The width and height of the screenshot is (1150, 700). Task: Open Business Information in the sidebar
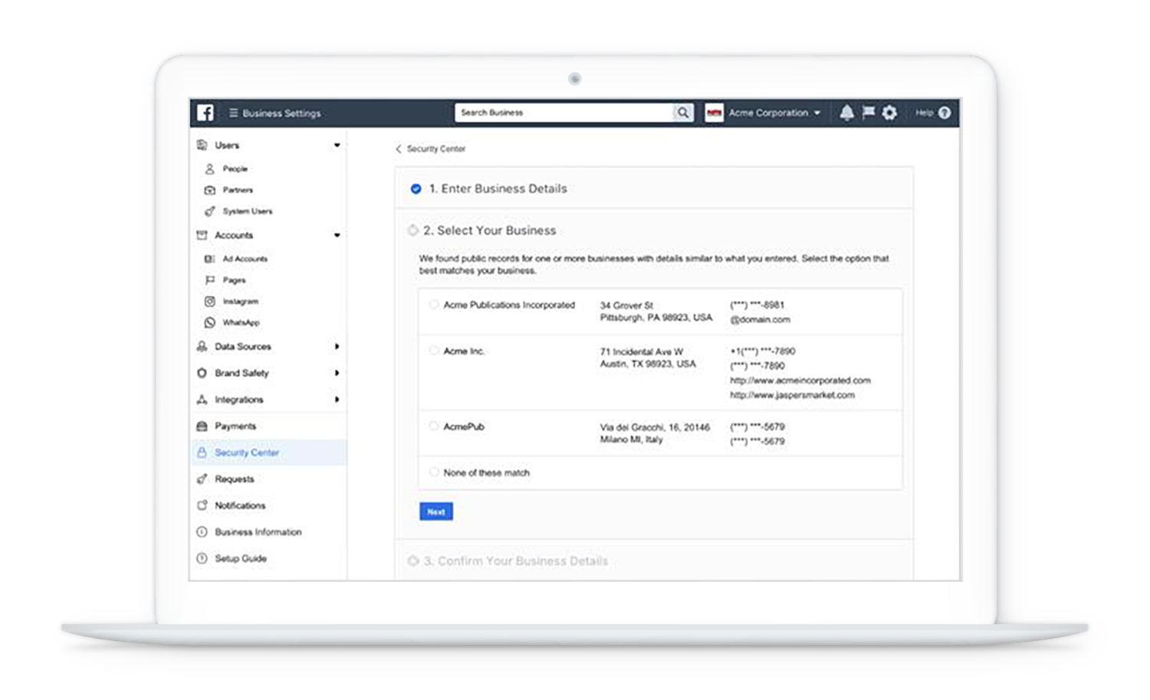click(258, 532)
